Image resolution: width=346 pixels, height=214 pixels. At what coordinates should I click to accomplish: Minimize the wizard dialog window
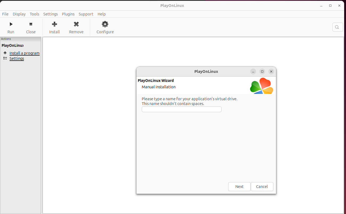[x=253, y=72]
